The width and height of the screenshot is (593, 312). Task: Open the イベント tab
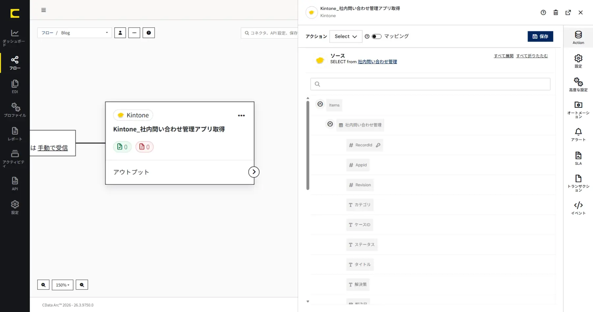coord(578,208)
